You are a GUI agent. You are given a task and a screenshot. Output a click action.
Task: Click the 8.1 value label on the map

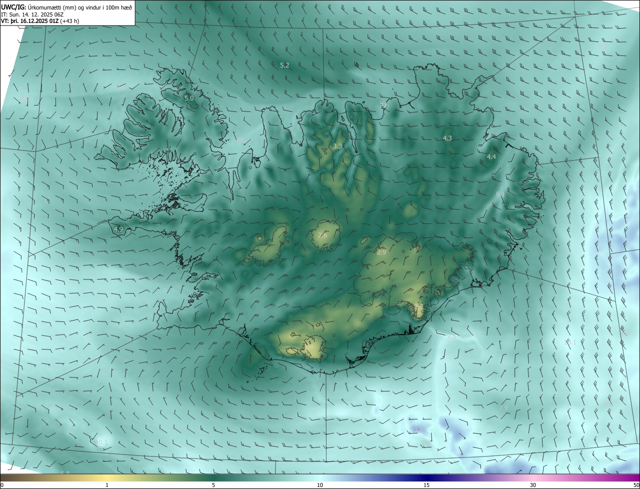pos(500,194)
